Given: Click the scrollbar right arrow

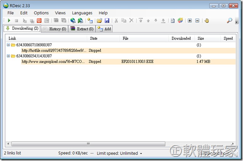Looking at the screenshot, I should click(233, 144).
